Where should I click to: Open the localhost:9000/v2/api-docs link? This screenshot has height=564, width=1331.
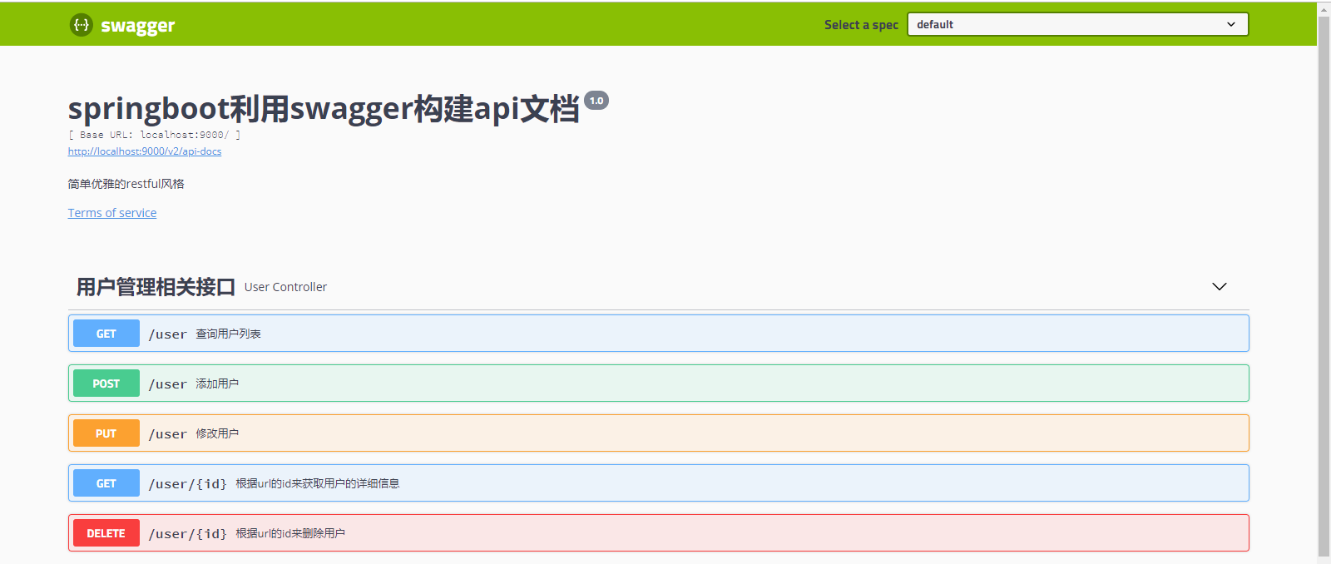coord(145,151)
